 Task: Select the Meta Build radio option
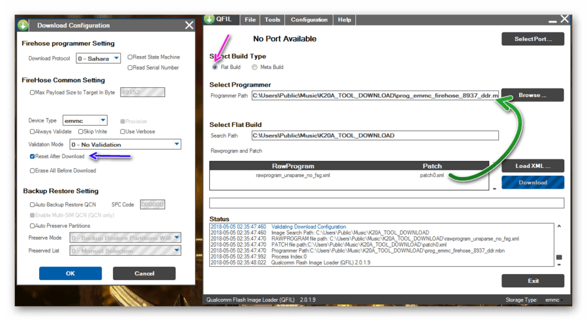(254, 67)
